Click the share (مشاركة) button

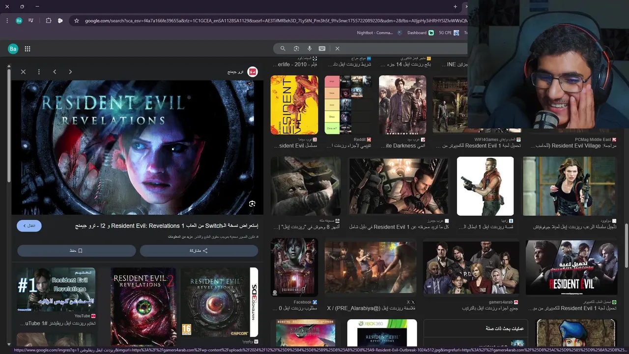pyautogui.click(x=199, y=251)
